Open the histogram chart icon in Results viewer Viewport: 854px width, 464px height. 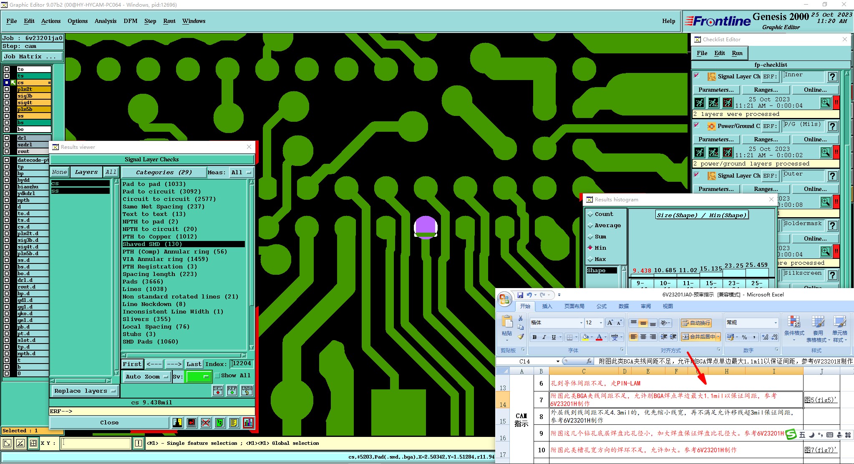point(248,423)
